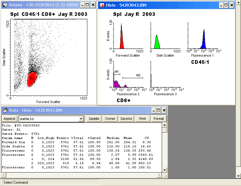Maximize the Stats window
This screenshot has height=186, width=241.
click(158, 110)
